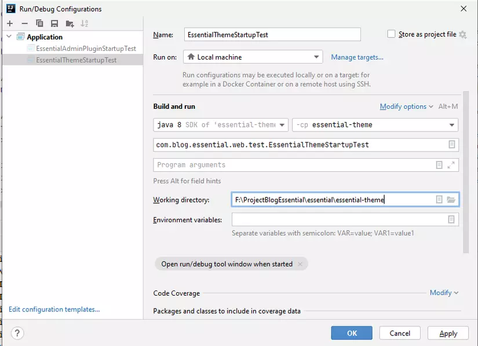The height and width of the screenshot is (346, 478).
Task: Open the Run on Local machine dropdown
Action: [x=253, y=57]
